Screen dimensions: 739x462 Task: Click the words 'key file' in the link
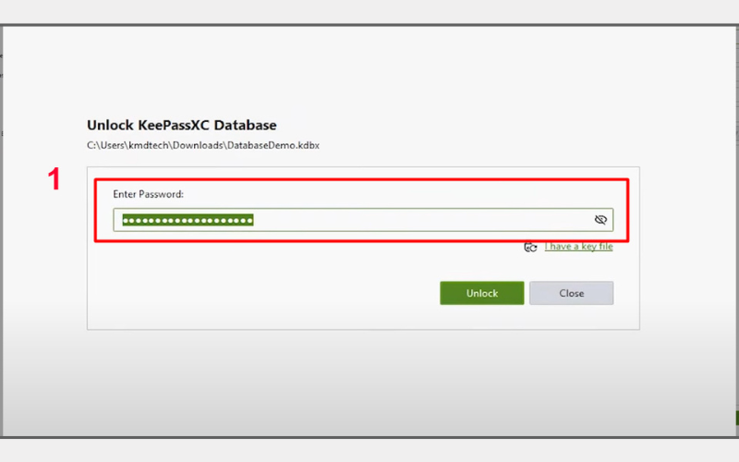coord(594,247)
